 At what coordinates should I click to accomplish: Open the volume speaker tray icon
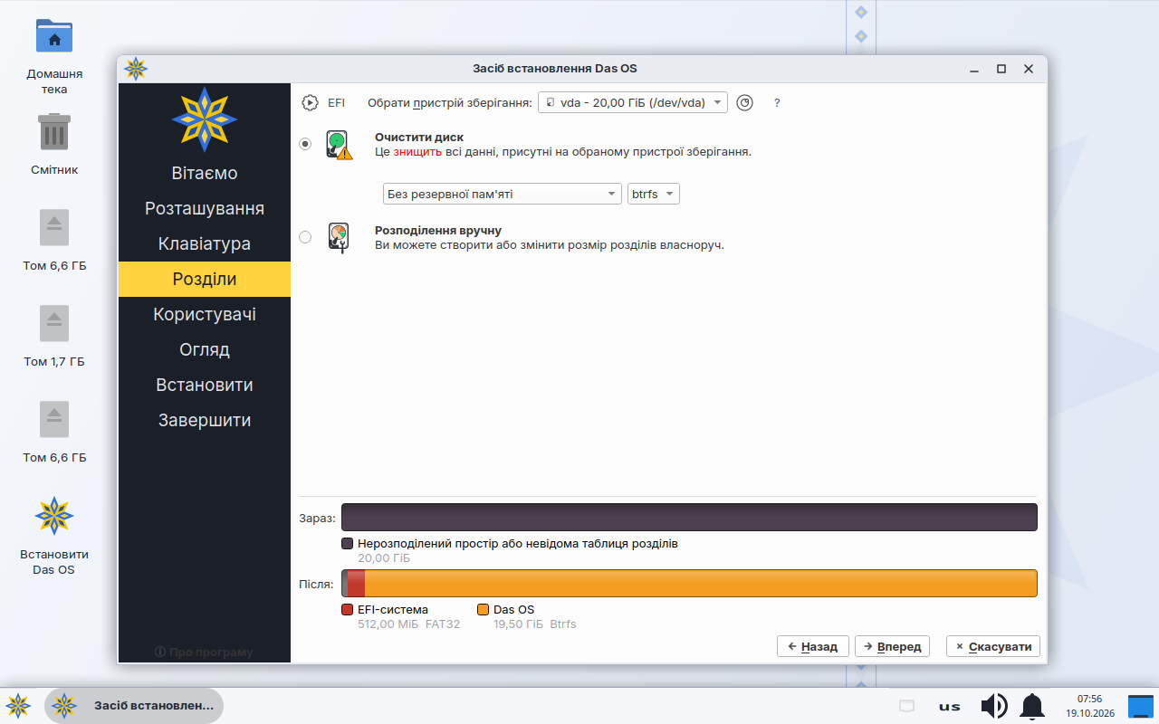click(x=994, y=706)
